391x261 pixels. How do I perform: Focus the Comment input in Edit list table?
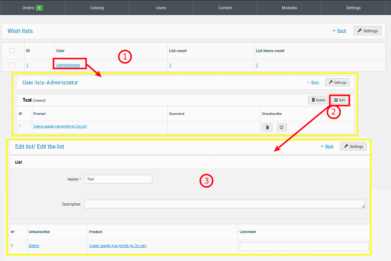(x=304, y=247)
